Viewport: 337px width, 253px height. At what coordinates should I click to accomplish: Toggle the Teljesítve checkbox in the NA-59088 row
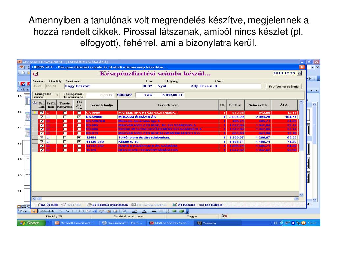tap(79, 117)
